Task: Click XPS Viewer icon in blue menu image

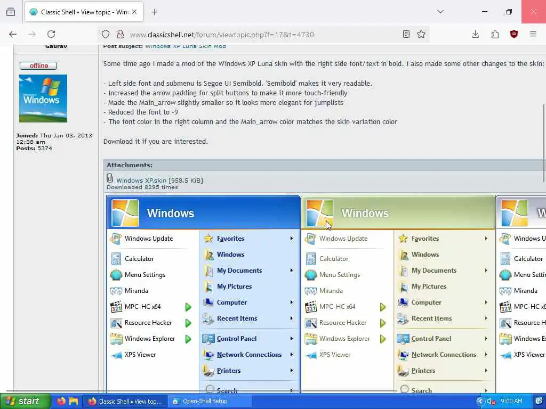Action: [116, 355]
